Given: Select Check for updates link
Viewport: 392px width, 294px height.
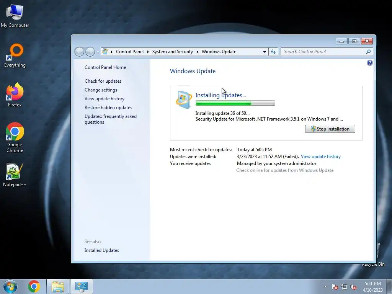Looking at the screenshot, I should 103,81.
